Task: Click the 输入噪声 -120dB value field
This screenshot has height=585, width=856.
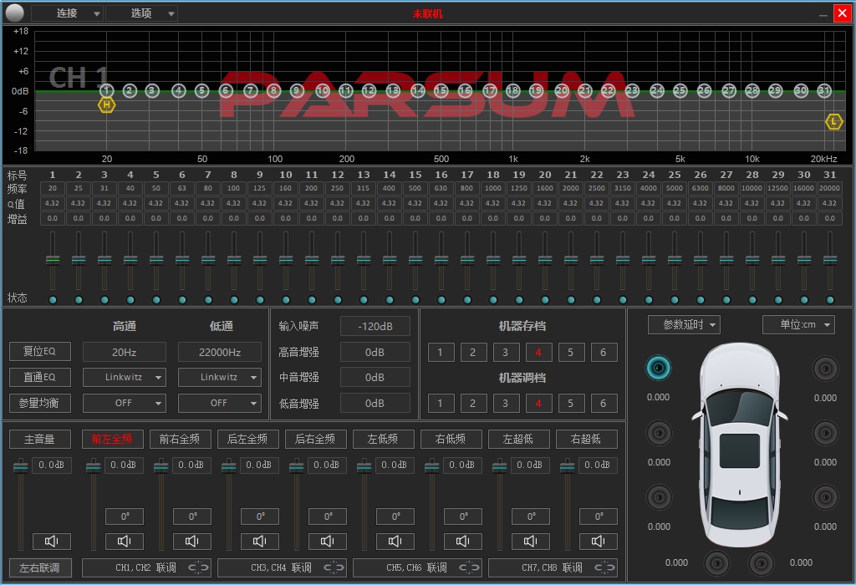Action: click(x=375, y=326)
